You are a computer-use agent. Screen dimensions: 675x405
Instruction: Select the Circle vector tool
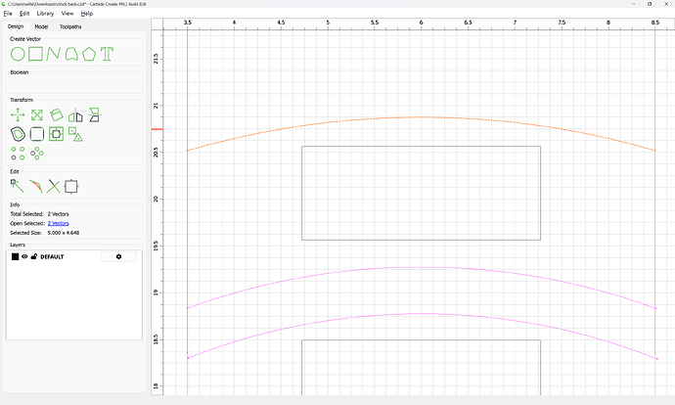(x=18, y=54)
